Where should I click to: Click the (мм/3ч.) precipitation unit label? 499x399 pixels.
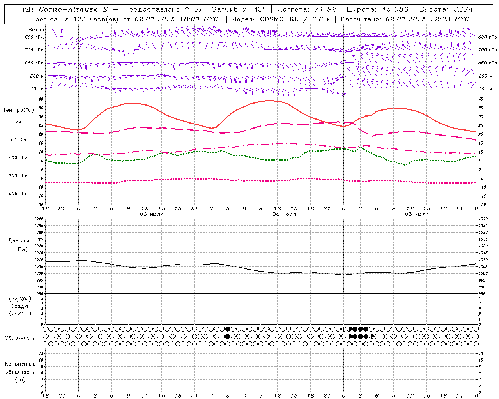tap(20, 299)
